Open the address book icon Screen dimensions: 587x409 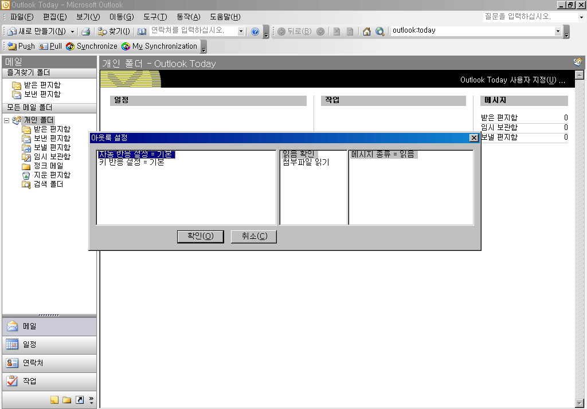142,32
